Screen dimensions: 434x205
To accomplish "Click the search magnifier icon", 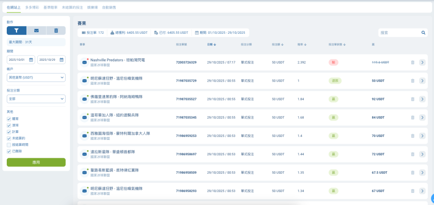I will point(423,33).
